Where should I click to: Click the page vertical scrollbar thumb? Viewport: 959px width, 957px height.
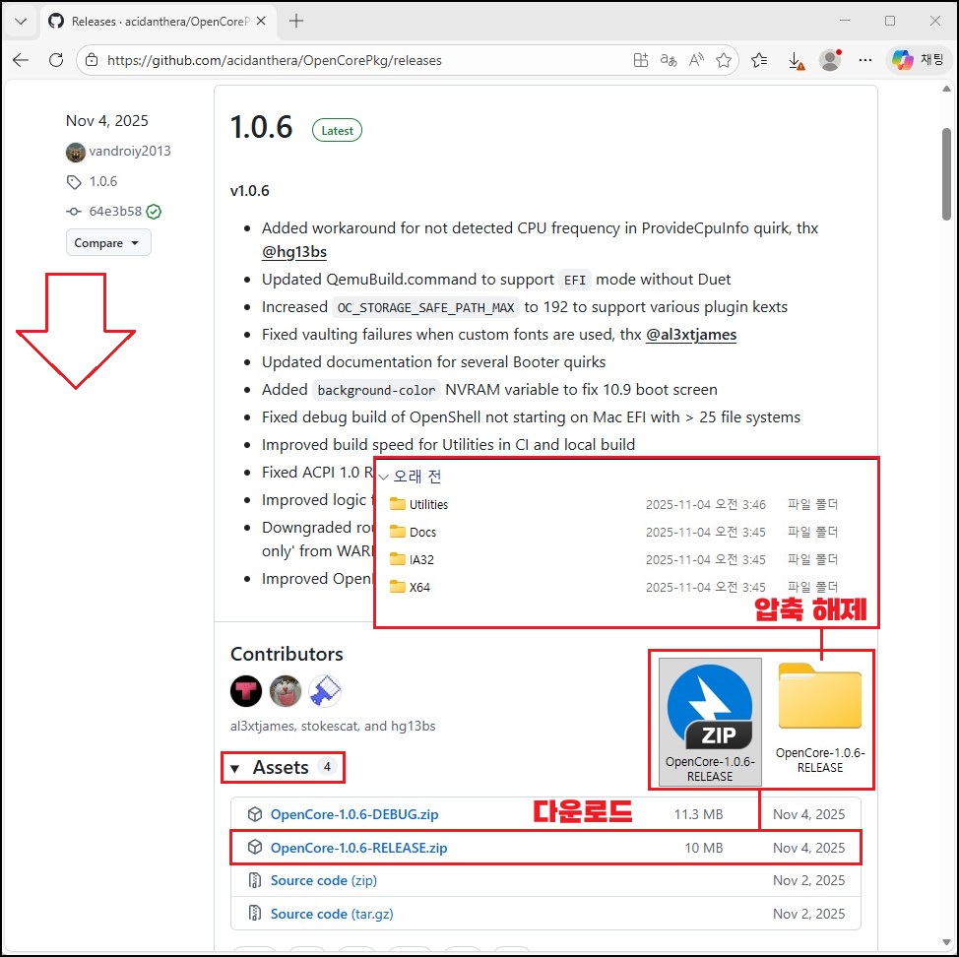(x=946, y=173)
